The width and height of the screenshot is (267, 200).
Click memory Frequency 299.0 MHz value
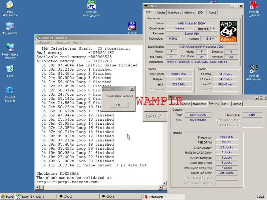[227, 137]
